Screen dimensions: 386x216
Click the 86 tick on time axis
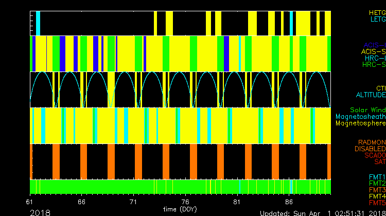pyautogui.click(x=289, y=202)
